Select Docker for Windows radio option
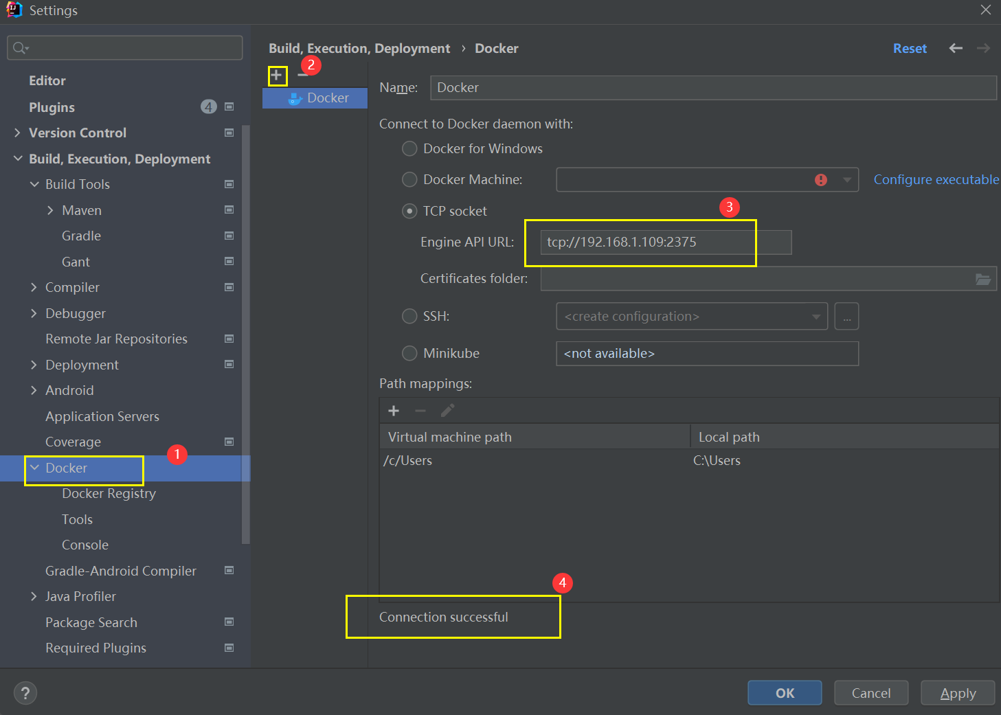The image size is (1001, 715). coord(409,148)
